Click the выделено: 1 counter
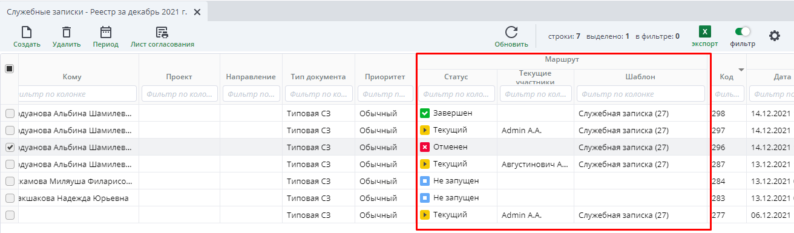Image resolution: width=794 pixels, height=233 pixels. click(608, 36)
